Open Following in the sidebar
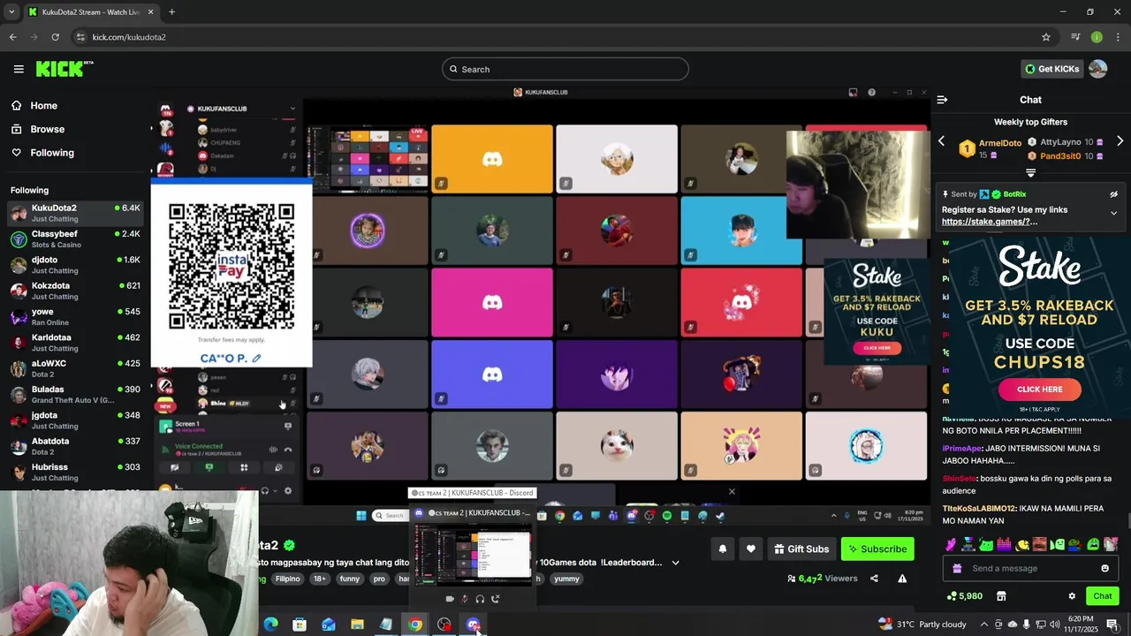The image size is (1131, 636). tap(42, 153)
